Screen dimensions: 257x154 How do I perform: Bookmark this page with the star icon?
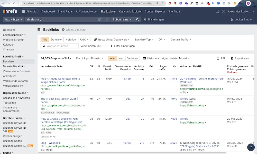coord(162,3)
